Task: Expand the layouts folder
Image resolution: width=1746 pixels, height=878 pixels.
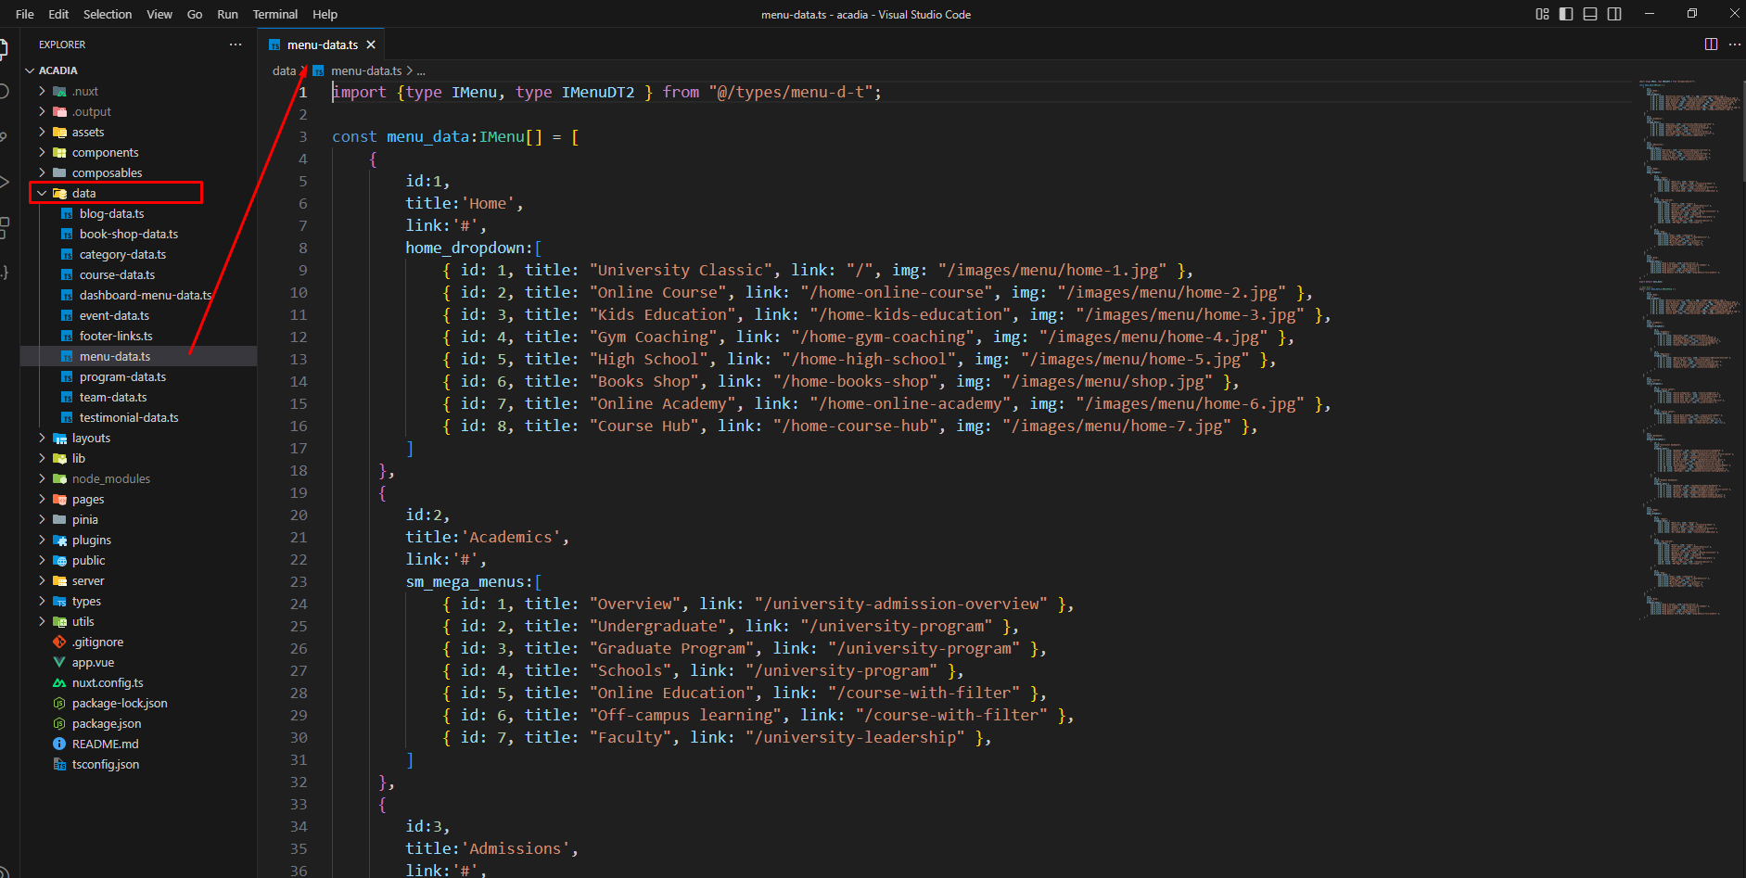Action: coord(139,438)
